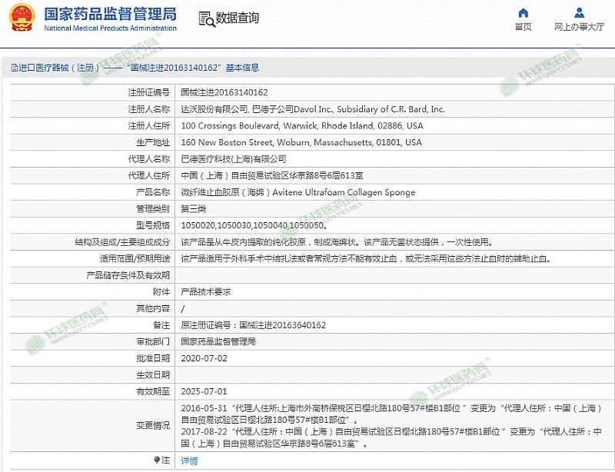Click the 国家药品监督管理局 site title
Viewport: 615px width, 472px height.
[x=110, y=14]
